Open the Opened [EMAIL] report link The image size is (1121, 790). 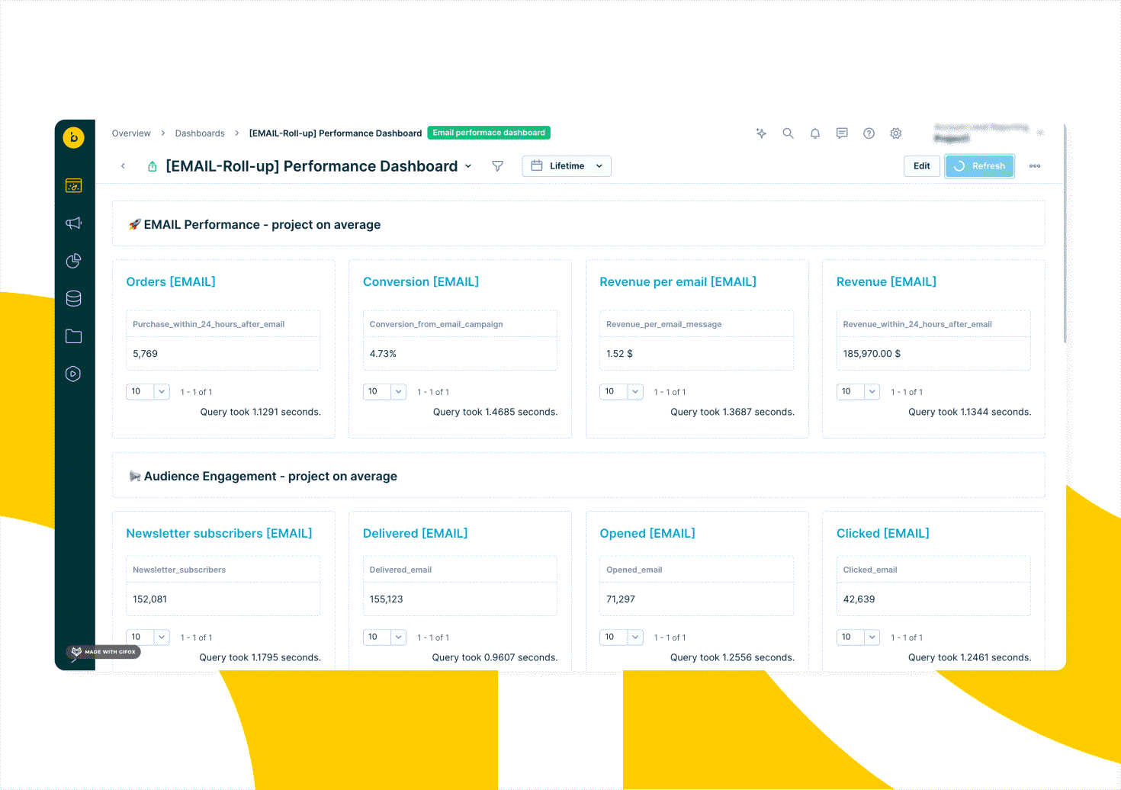pos(647,534)
